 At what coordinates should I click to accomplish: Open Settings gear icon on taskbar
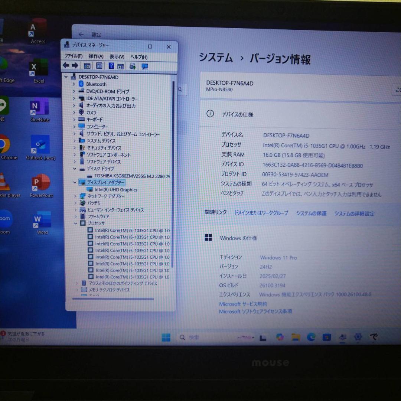[358, 337]
